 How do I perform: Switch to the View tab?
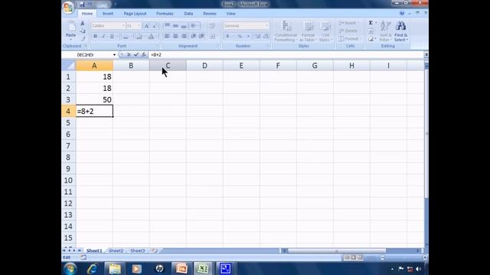point(231,14)
